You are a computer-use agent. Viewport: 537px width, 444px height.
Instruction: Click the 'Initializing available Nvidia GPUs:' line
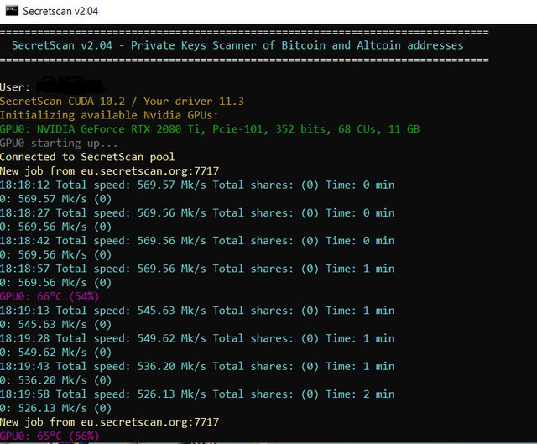(x=109, y=115)
